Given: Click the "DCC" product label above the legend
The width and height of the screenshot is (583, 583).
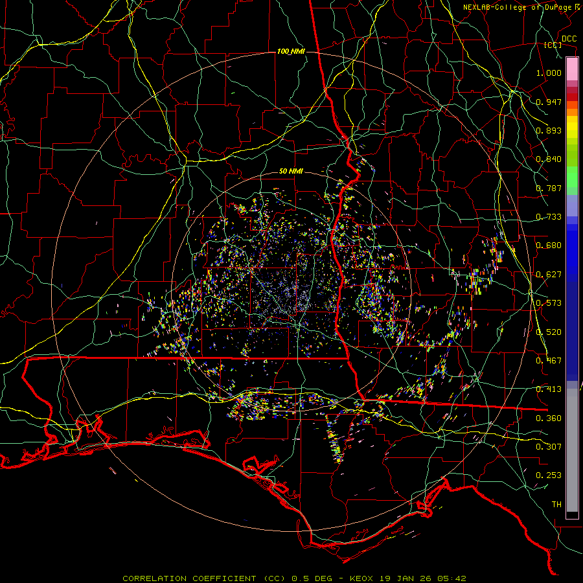Looking at the screenshot, I should coord(569,39).
